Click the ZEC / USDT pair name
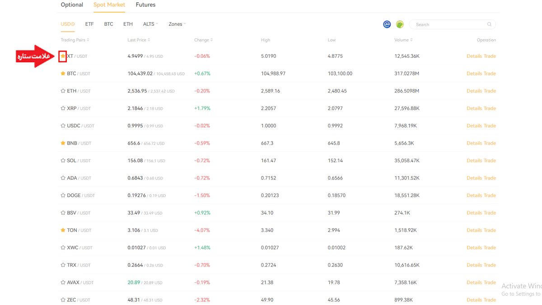Image resolution: width=542 pixels, height=305 pixels. click(x=79, y=300)
